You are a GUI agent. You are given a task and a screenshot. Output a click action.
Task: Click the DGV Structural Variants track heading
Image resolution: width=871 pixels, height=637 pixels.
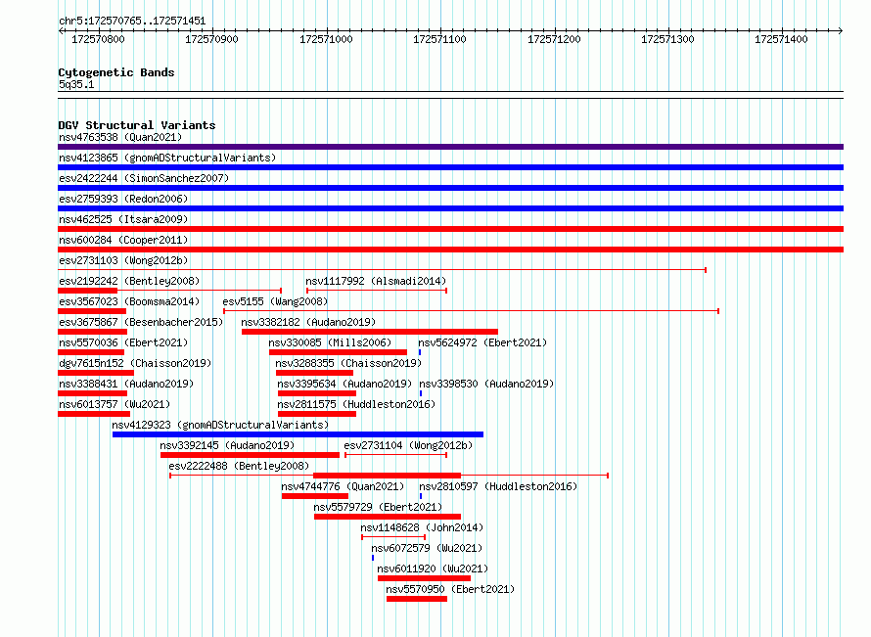coord(137,125)
